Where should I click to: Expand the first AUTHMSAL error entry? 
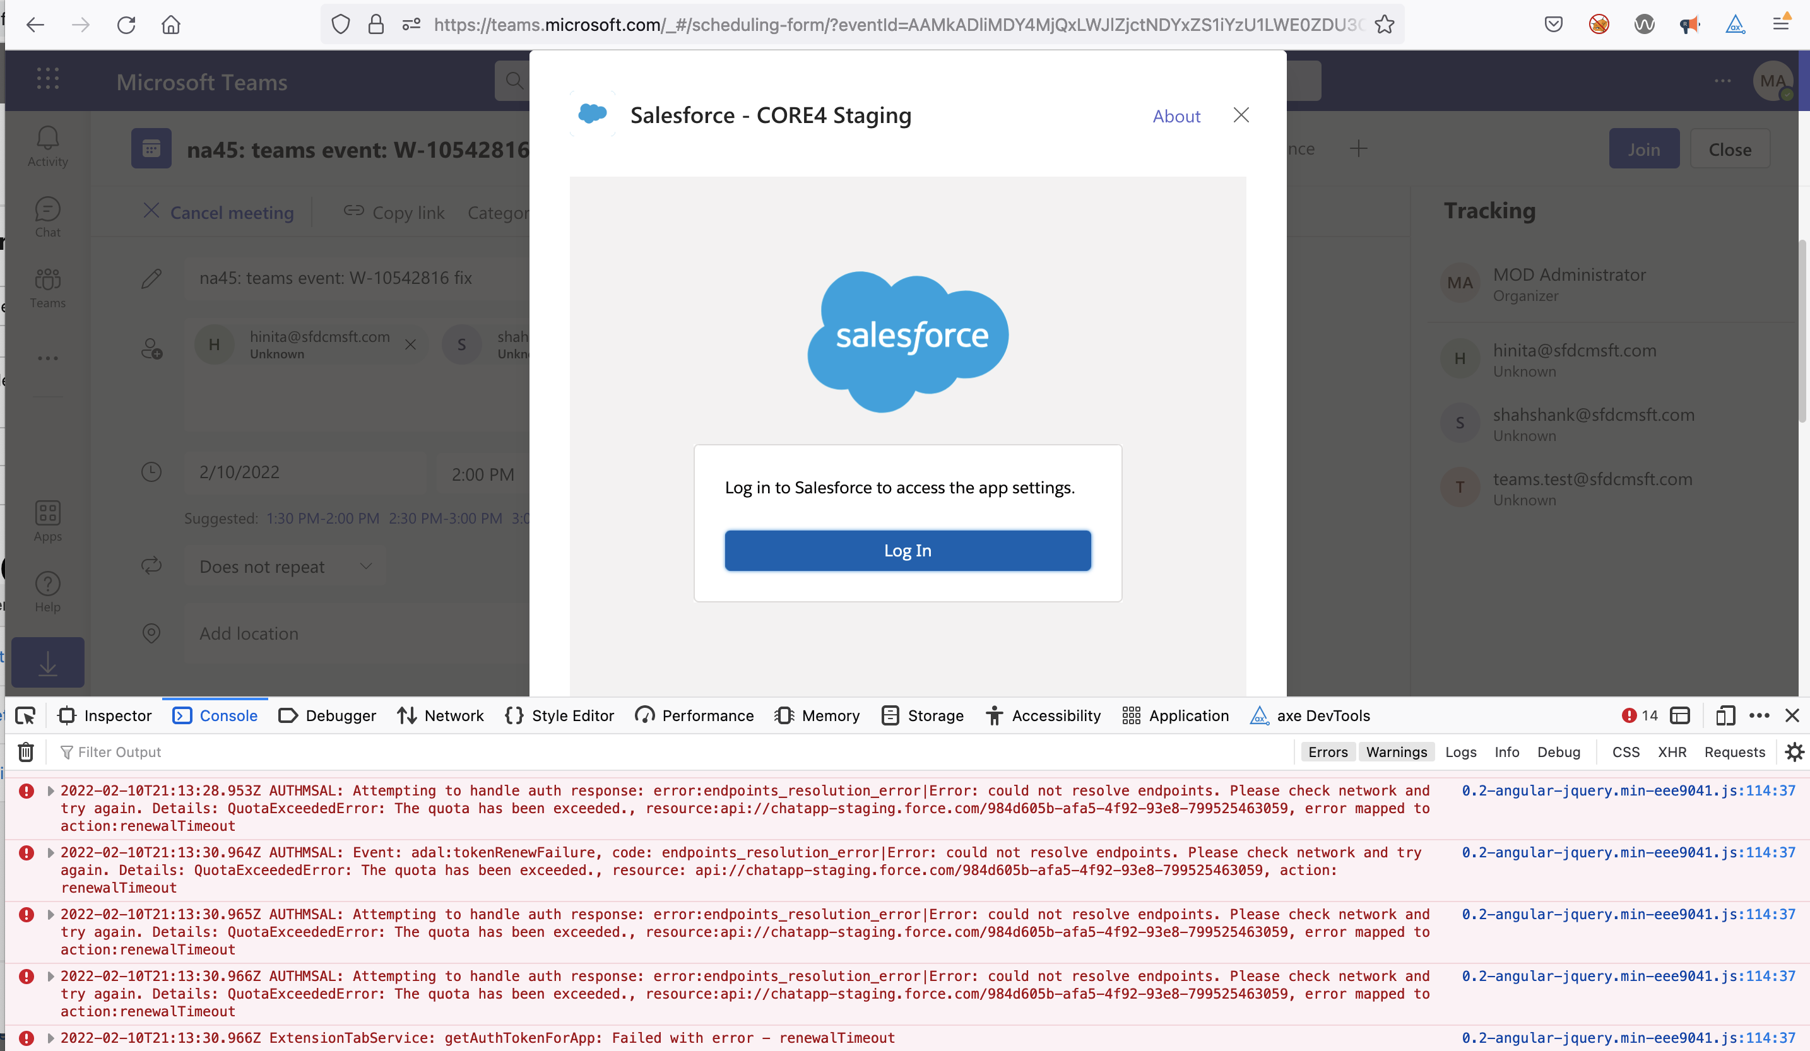click(50, 791)
